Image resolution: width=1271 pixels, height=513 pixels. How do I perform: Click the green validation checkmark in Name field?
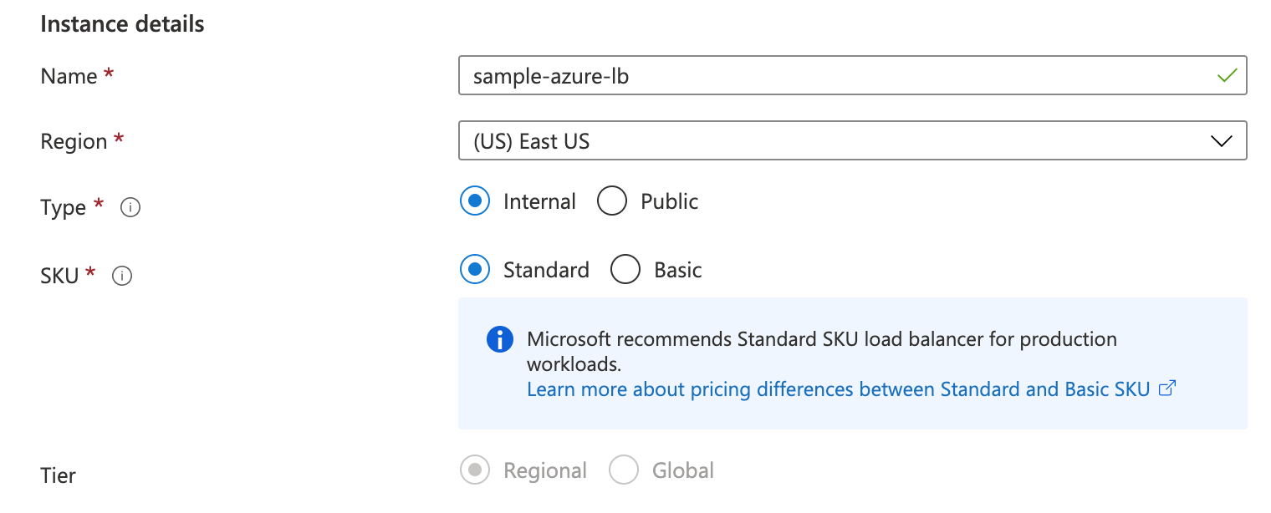click(x=1227, y=76)
